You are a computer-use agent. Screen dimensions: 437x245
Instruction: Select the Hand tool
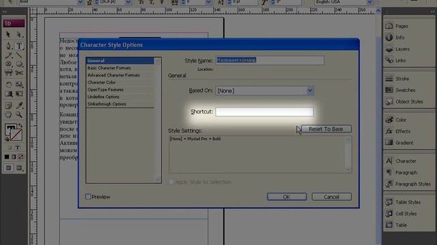point(8,114)
